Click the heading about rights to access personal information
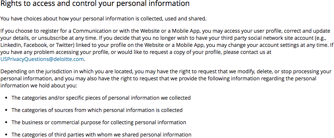 (x=95, y=4)
